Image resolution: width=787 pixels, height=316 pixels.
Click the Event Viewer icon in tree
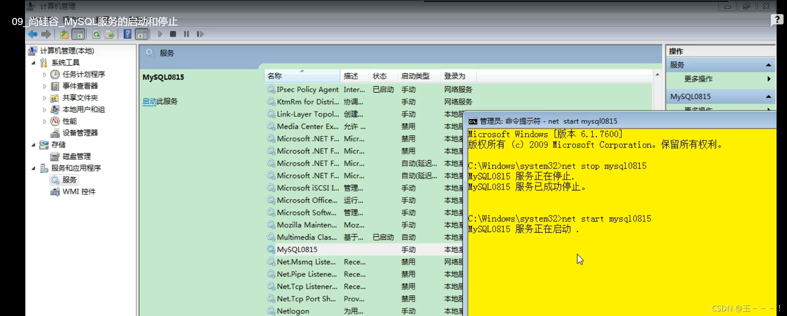(x=55, y=86)
